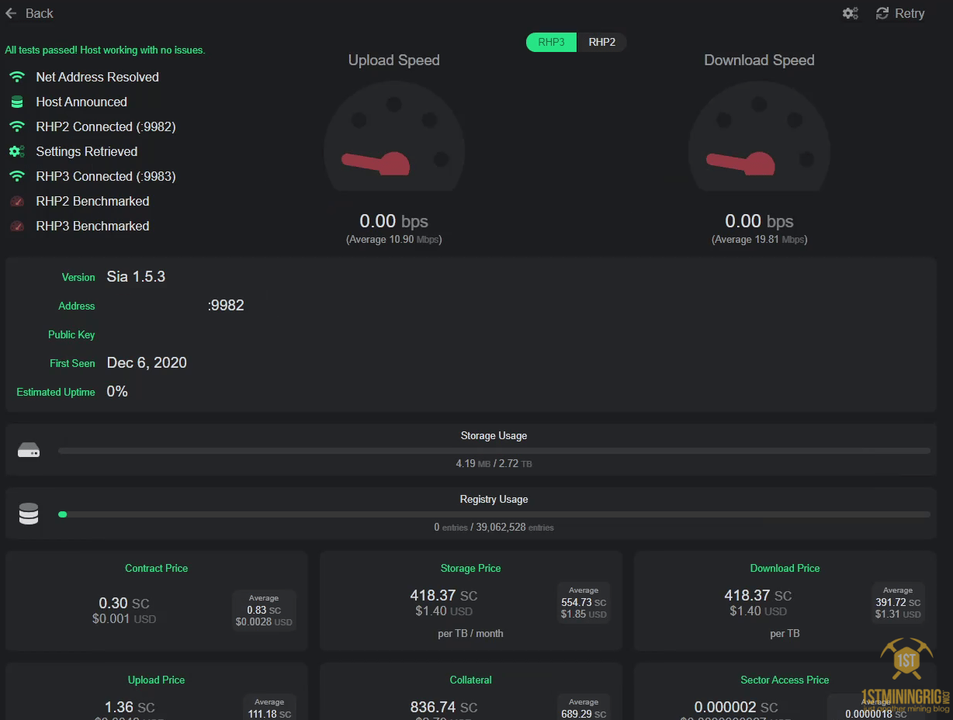Select the 'Contract Price' card title
953x720 pixels.
157,569
